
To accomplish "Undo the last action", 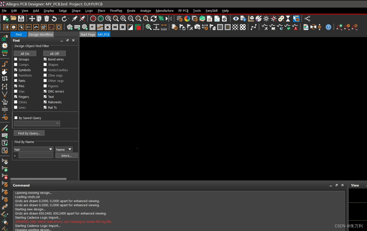I will (54, 19).
